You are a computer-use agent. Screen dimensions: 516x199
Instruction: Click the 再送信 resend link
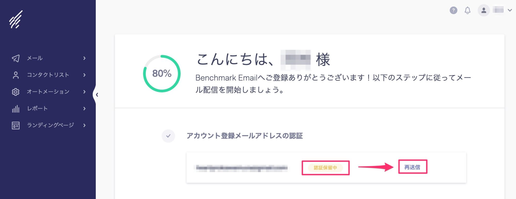coord(412,167)
